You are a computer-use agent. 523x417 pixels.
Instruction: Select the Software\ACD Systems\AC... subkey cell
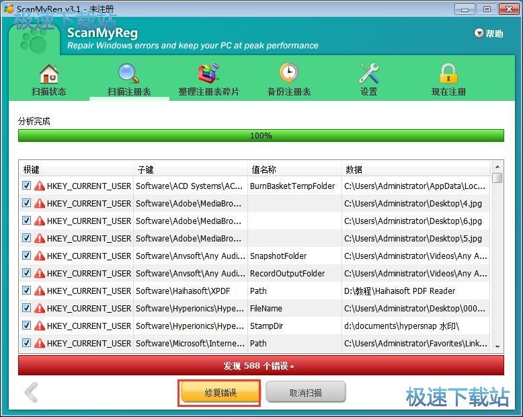(190, 186)
